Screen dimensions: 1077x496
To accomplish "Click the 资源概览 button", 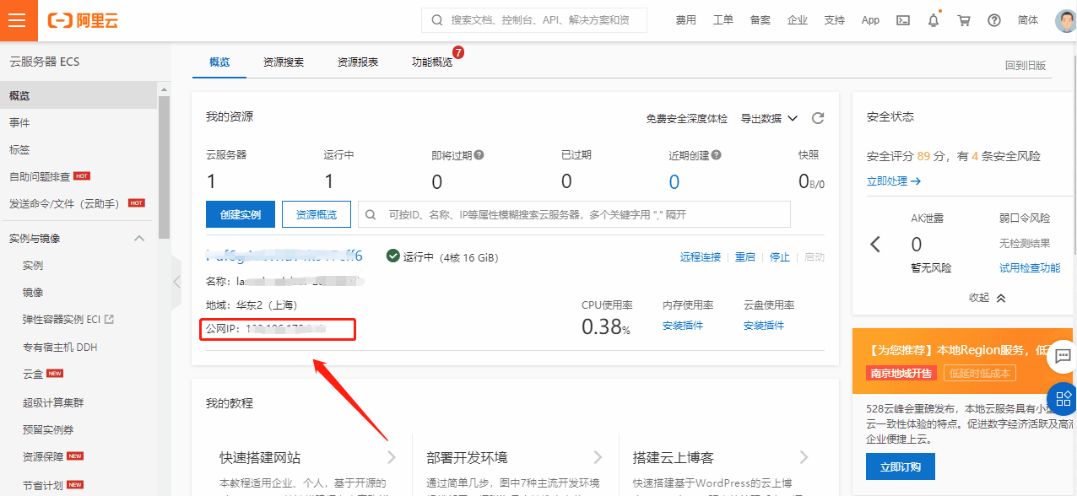I will 317,215.
